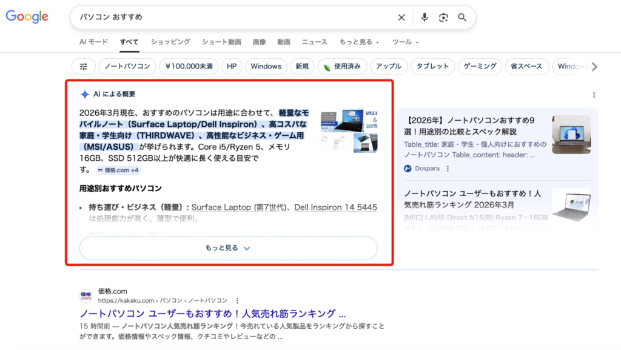Expand AI overview with もっと見る button

click(x=228, y=248)
